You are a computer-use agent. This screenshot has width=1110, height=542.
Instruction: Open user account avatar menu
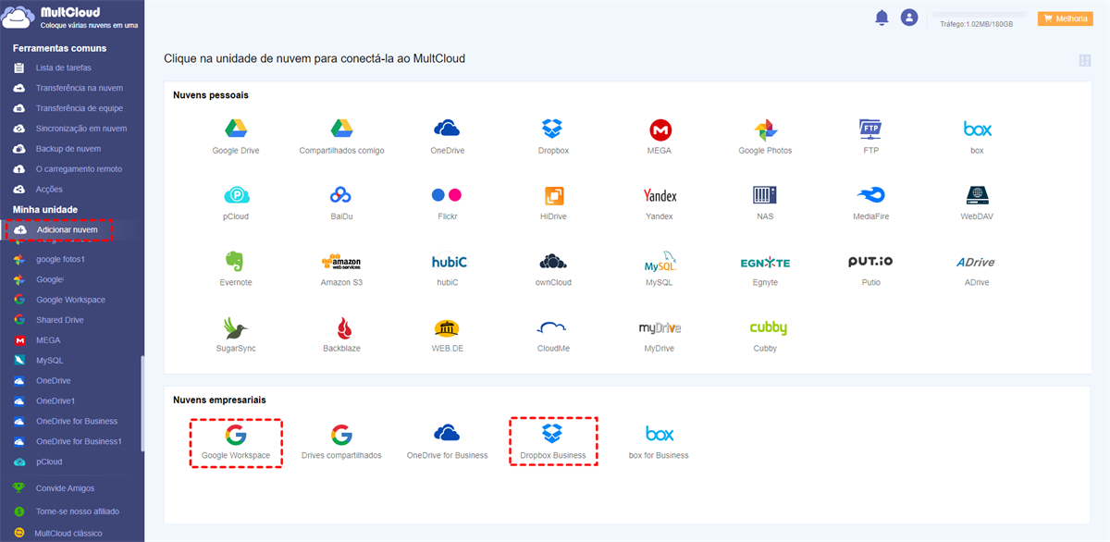(x=909, y=18)
